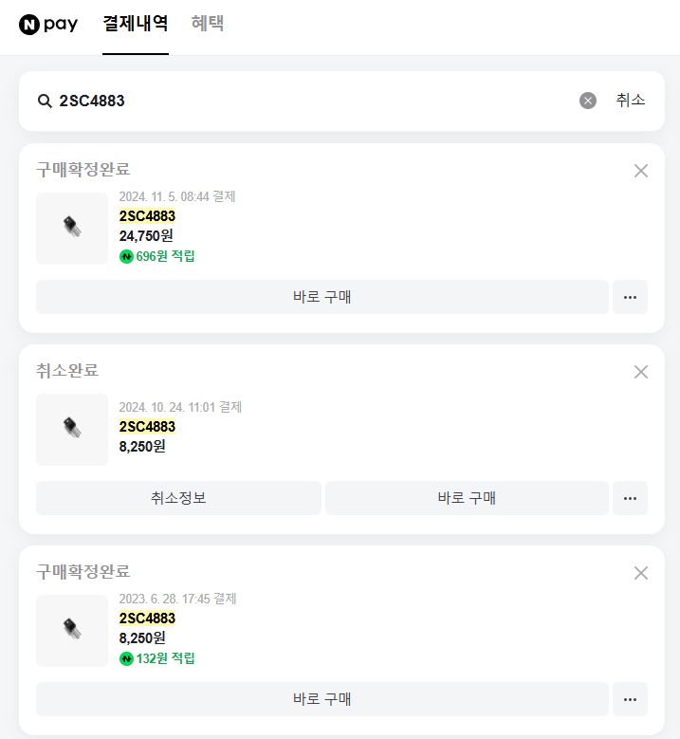Open more options for 2023 order
The width and height of the screenshot is (680, 739).
pyautogui.click(x=630, y=699)
